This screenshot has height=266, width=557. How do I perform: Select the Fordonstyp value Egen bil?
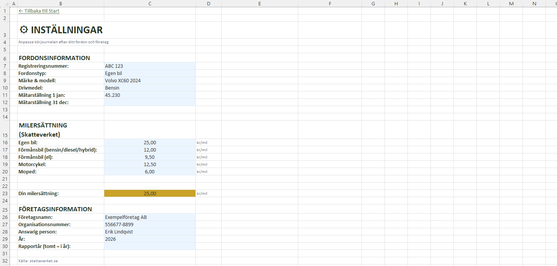[150, 73]
